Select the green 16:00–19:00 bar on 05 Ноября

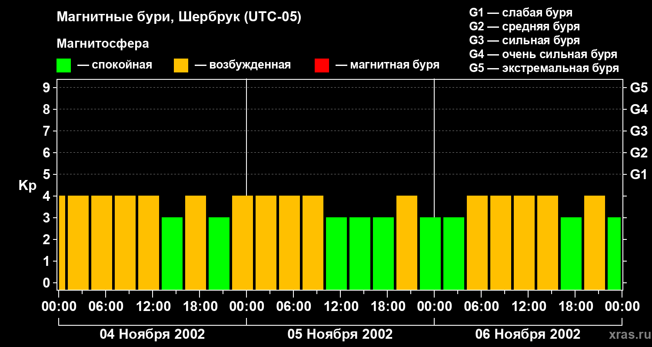383,253
